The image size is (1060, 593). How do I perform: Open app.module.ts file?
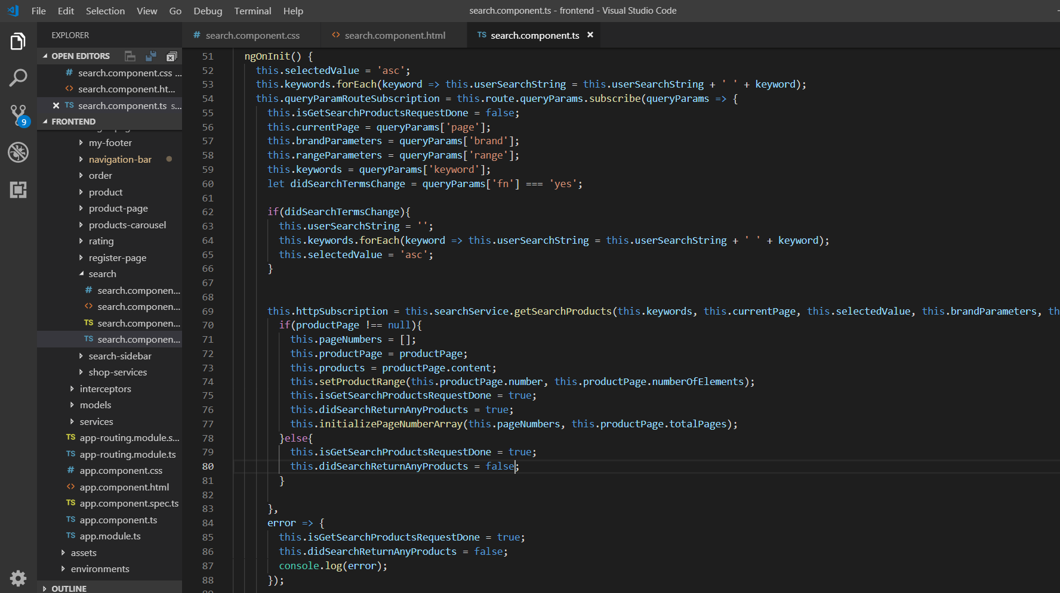110,536
